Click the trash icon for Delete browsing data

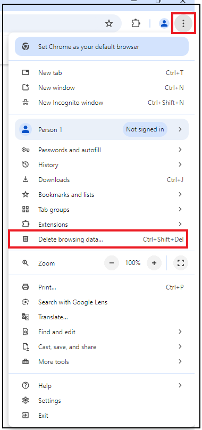(25, 239)
